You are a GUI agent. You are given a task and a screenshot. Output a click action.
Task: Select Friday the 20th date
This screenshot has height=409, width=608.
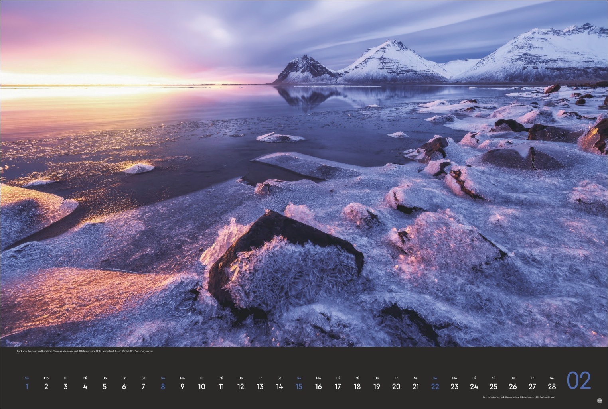(x=396, y=386)
